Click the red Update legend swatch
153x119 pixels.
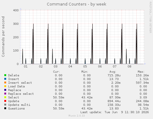click(x=5, y=101)
